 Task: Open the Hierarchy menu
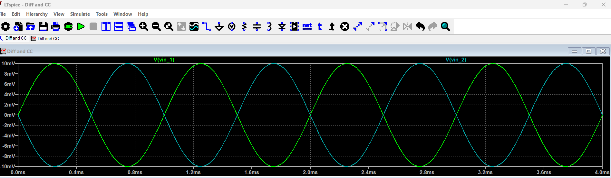coord(37,14)
